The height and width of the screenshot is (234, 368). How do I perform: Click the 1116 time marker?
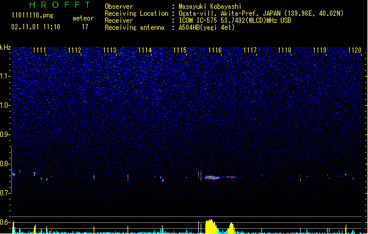pyautogui.click(x=215, y=50)
